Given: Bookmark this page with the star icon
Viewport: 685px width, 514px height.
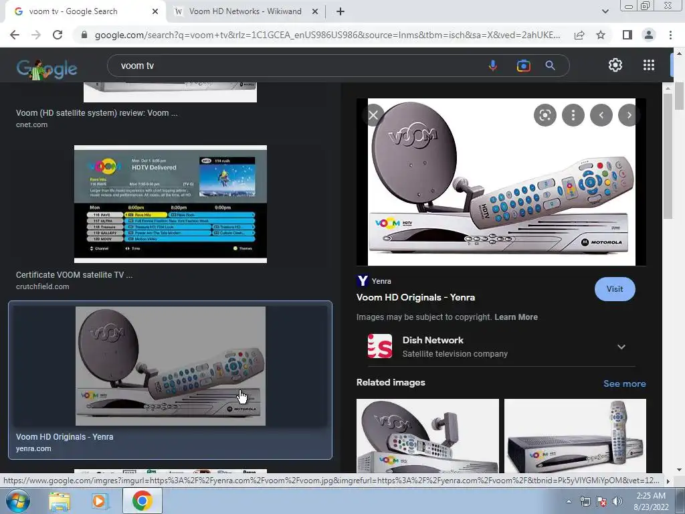Looking at the screenshot, I should click(601, 35).
